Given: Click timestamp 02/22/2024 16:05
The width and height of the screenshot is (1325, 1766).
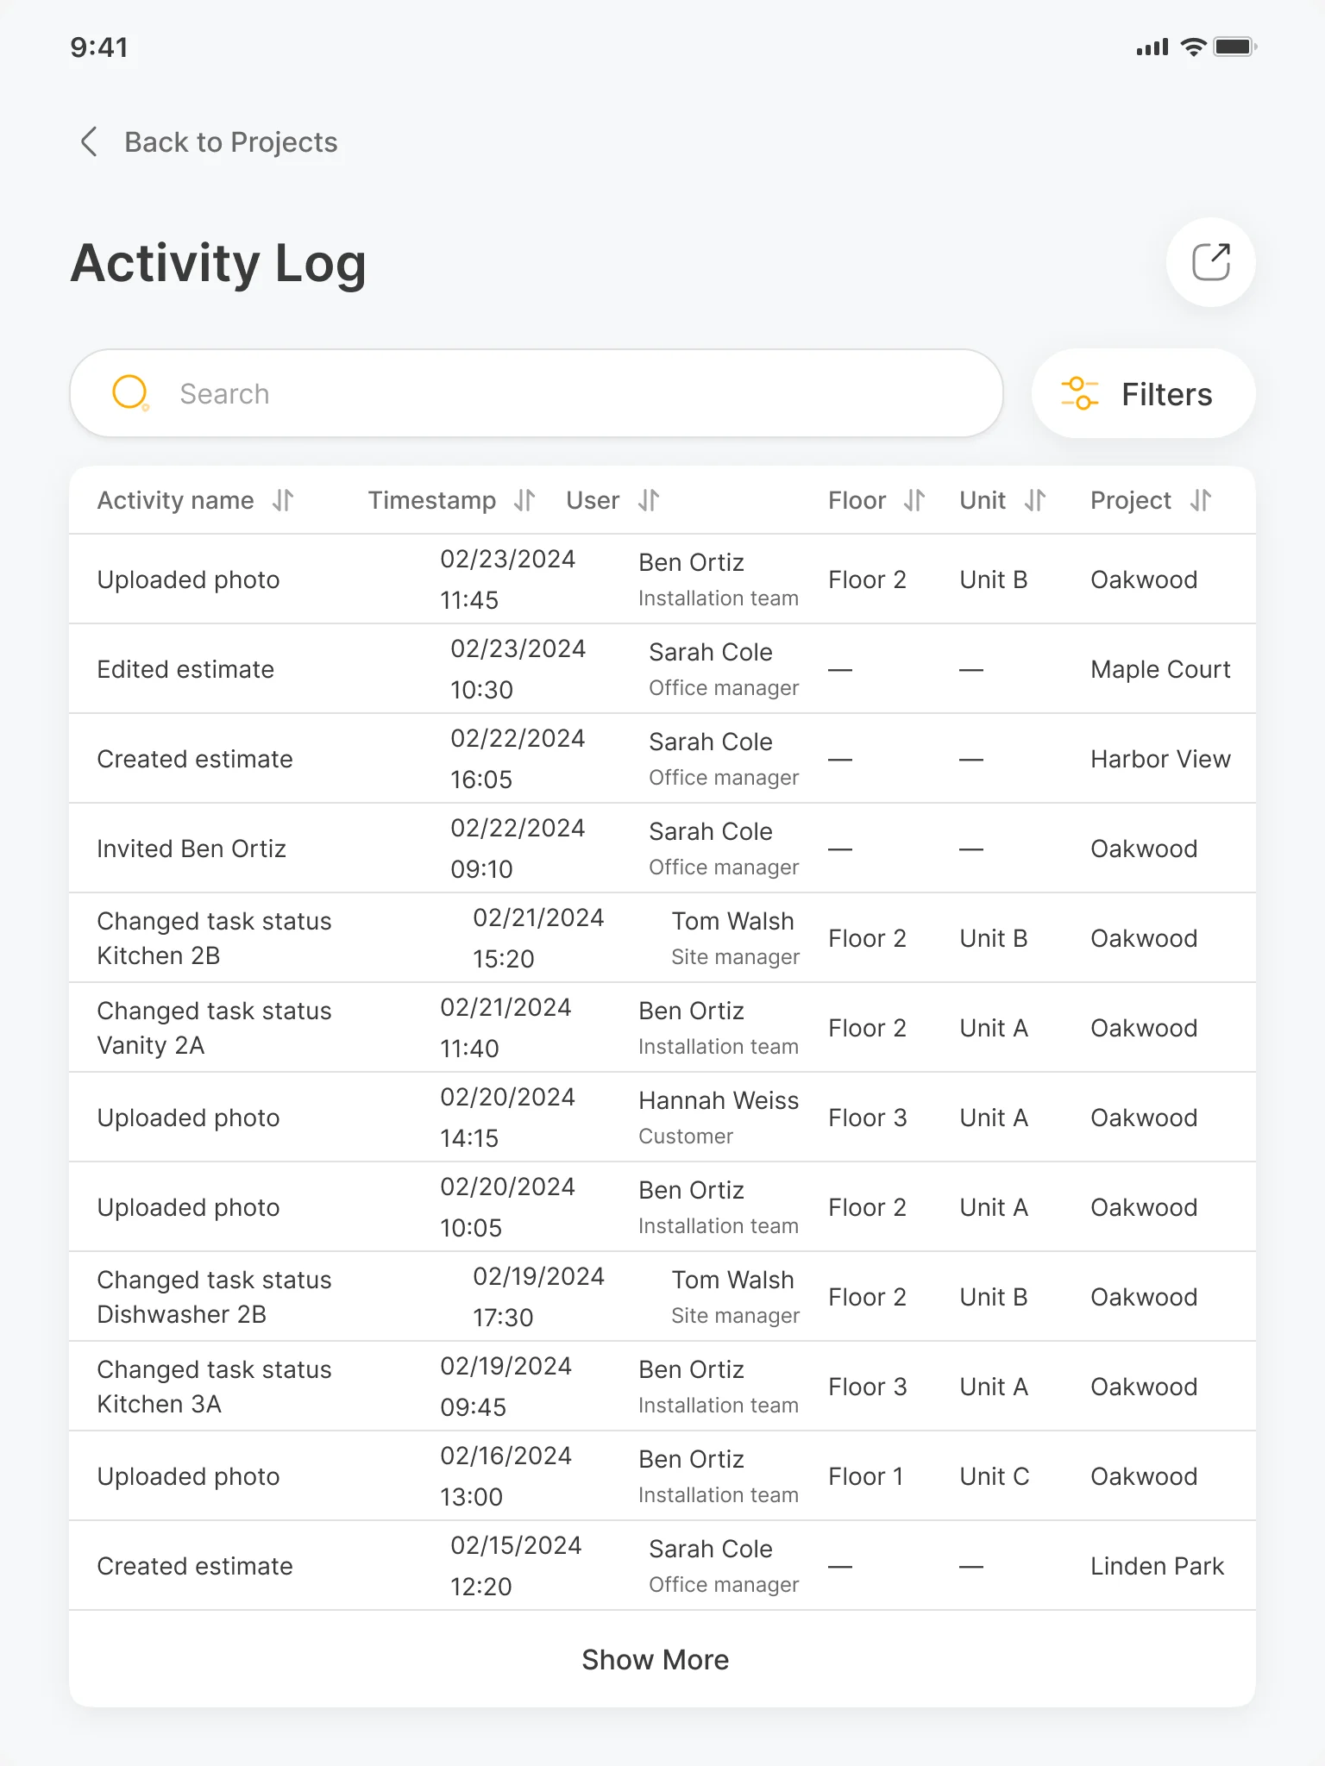Looking at the screenshot, I should (x=518, y=759).
